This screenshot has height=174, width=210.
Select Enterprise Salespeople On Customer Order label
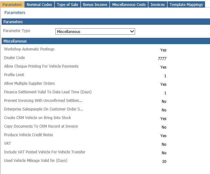tap(44, 109)
